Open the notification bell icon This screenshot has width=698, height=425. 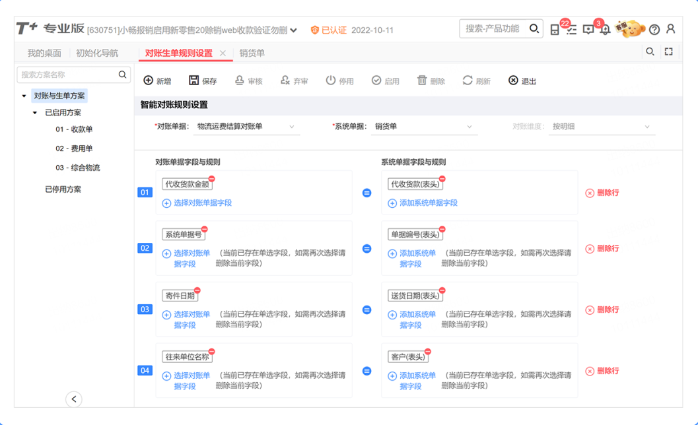pyautogui.click(x=605, y=30)
